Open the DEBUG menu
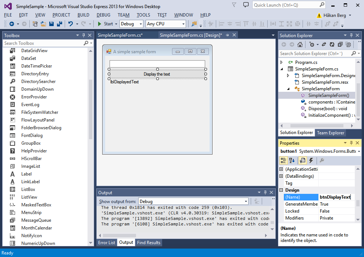Viewport: 364px width, 257px height. 103,15
